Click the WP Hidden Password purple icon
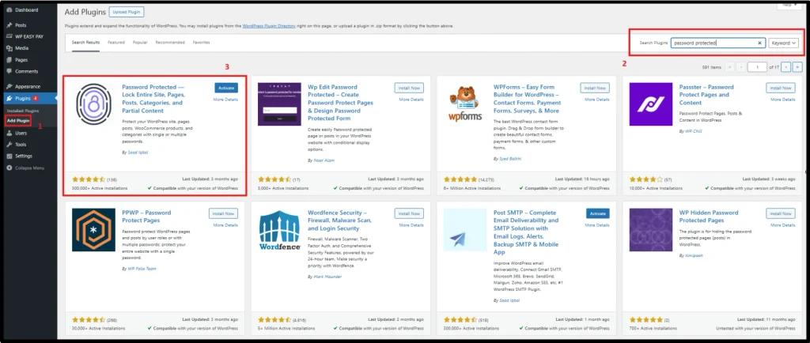 tap(651, 229)
